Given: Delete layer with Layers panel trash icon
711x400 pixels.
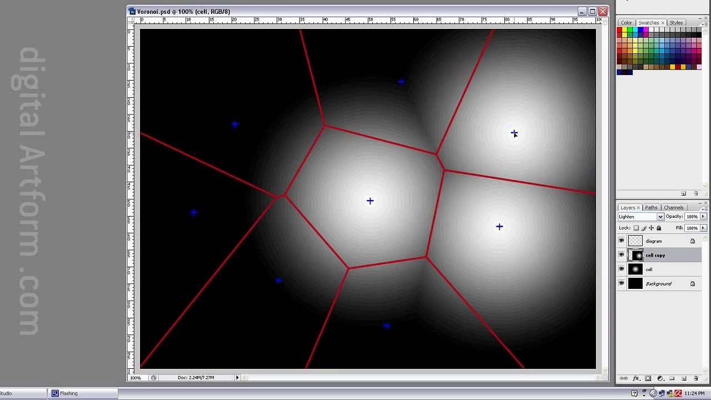Looking at the screenshot, I should (696, 378).
